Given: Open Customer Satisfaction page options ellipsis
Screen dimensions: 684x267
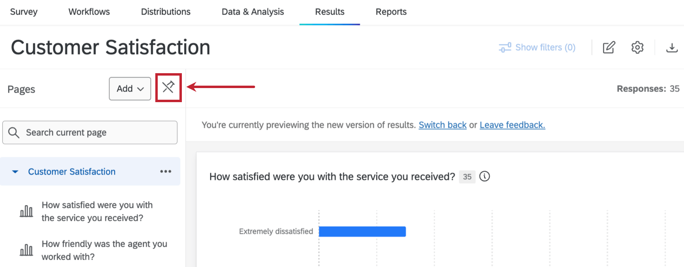Looking at the screenshot, I should point(165,172).
